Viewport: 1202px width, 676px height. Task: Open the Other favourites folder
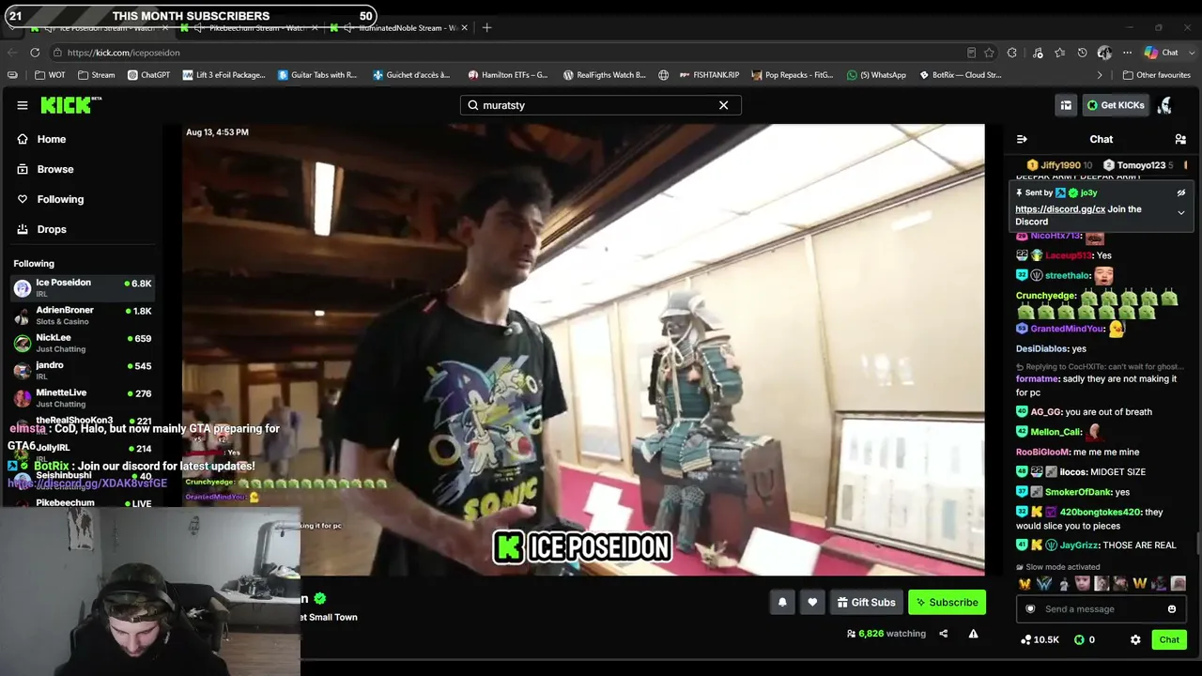point(1156,75)
